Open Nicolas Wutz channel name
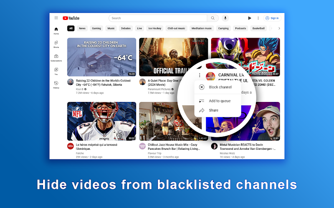 tap(227, 153)
